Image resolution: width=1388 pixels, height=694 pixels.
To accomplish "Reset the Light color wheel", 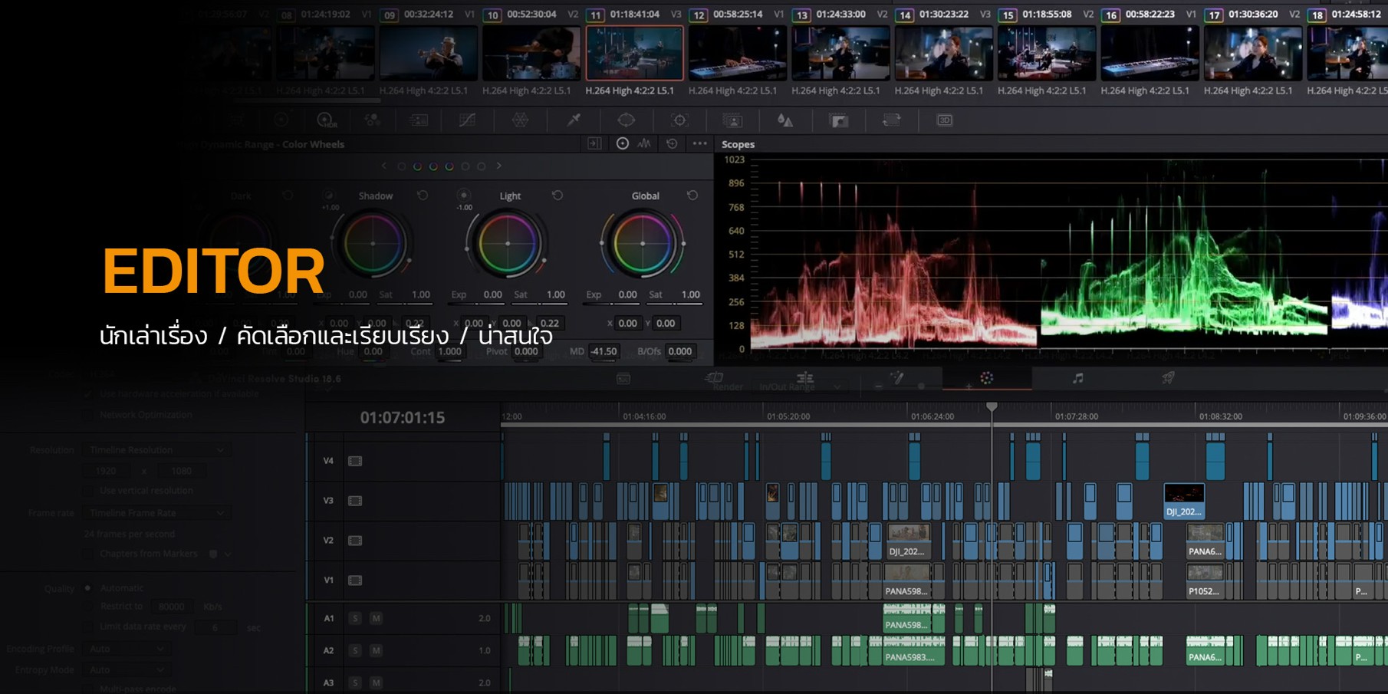I will coord(558,196).
